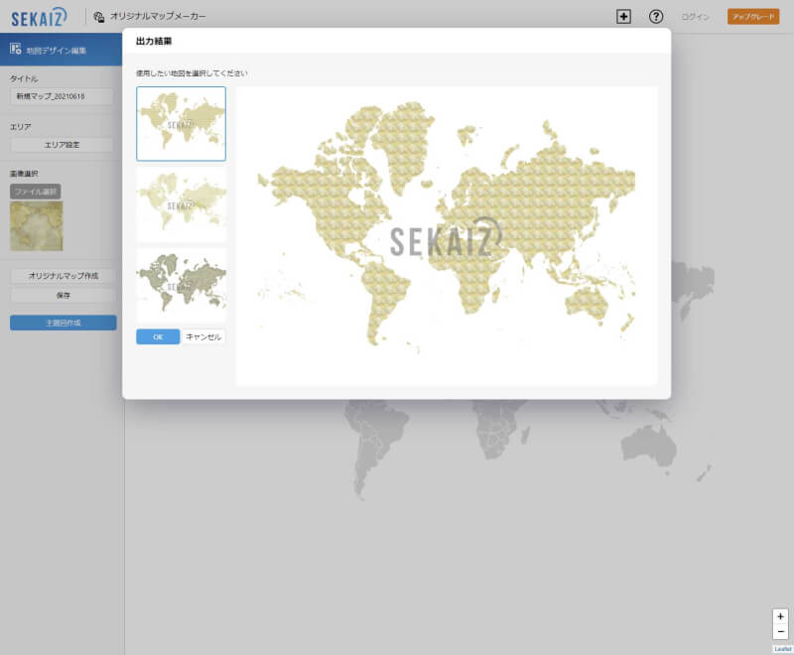This screenshot has width=794, height=655.
Task: Select the third olive-green map thumbnail
Action: click(181, 284)
